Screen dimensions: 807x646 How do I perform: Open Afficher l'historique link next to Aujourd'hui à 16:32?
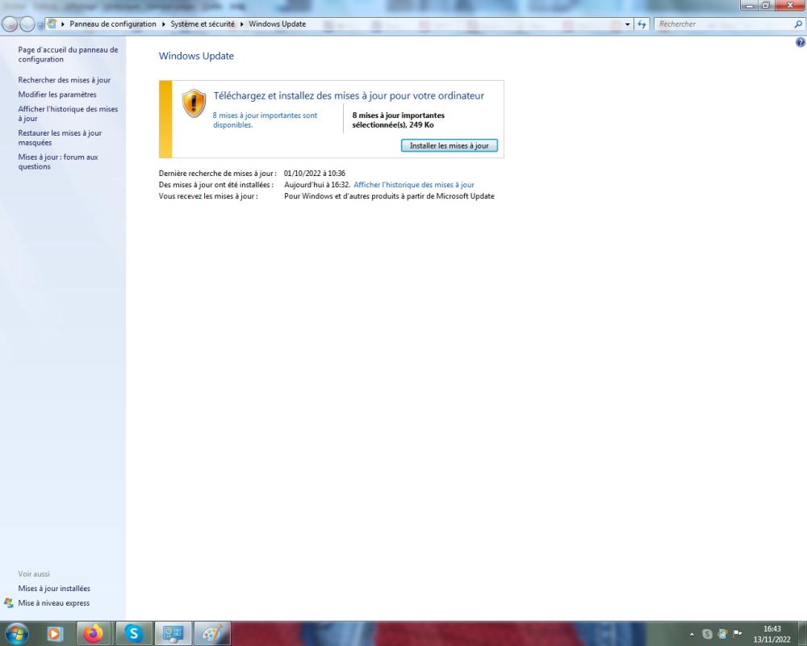414,184
